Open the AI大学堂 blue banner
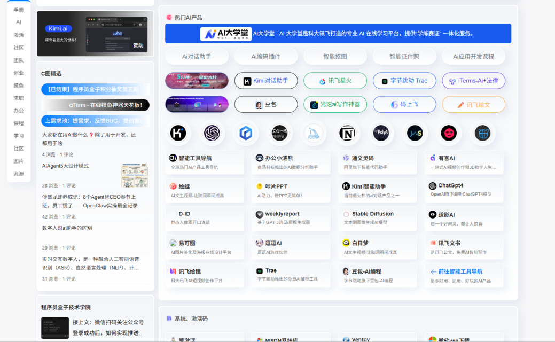This screenshot has height=342, width=555. 338,34
